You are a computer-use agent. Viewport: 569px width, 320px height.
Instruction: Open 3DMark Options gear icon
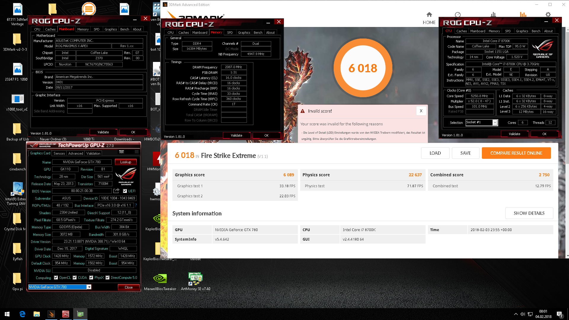coord(548,15)
